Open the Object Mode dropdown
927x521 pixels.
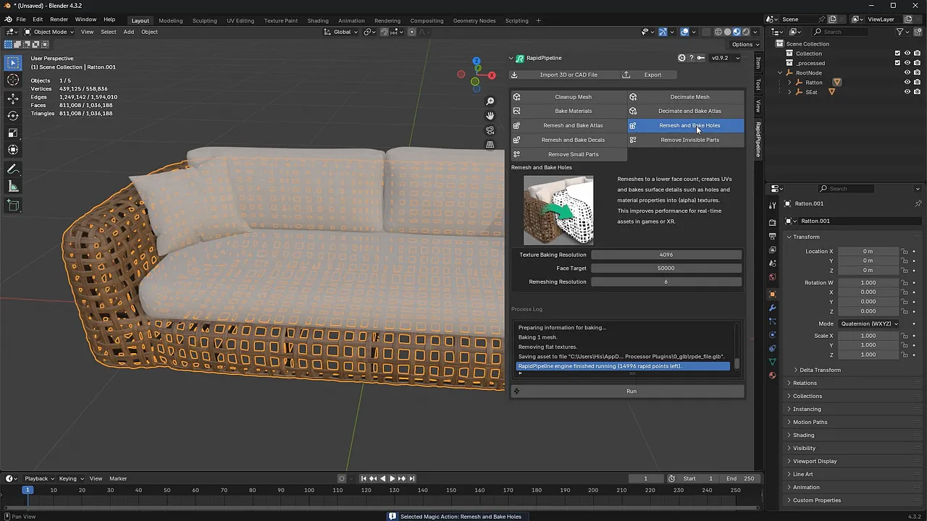[48, 32]
